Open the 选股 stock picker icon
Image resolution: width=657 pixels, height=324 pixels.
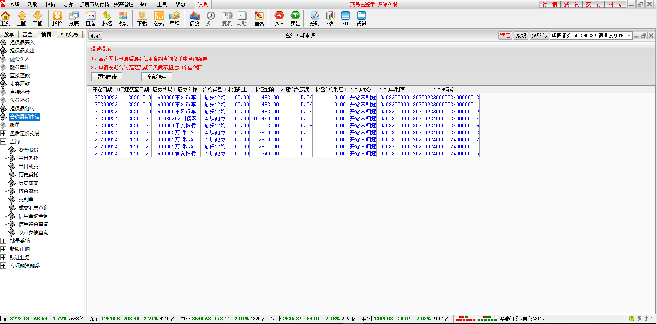pyautogui.click(x=175, y=19)
